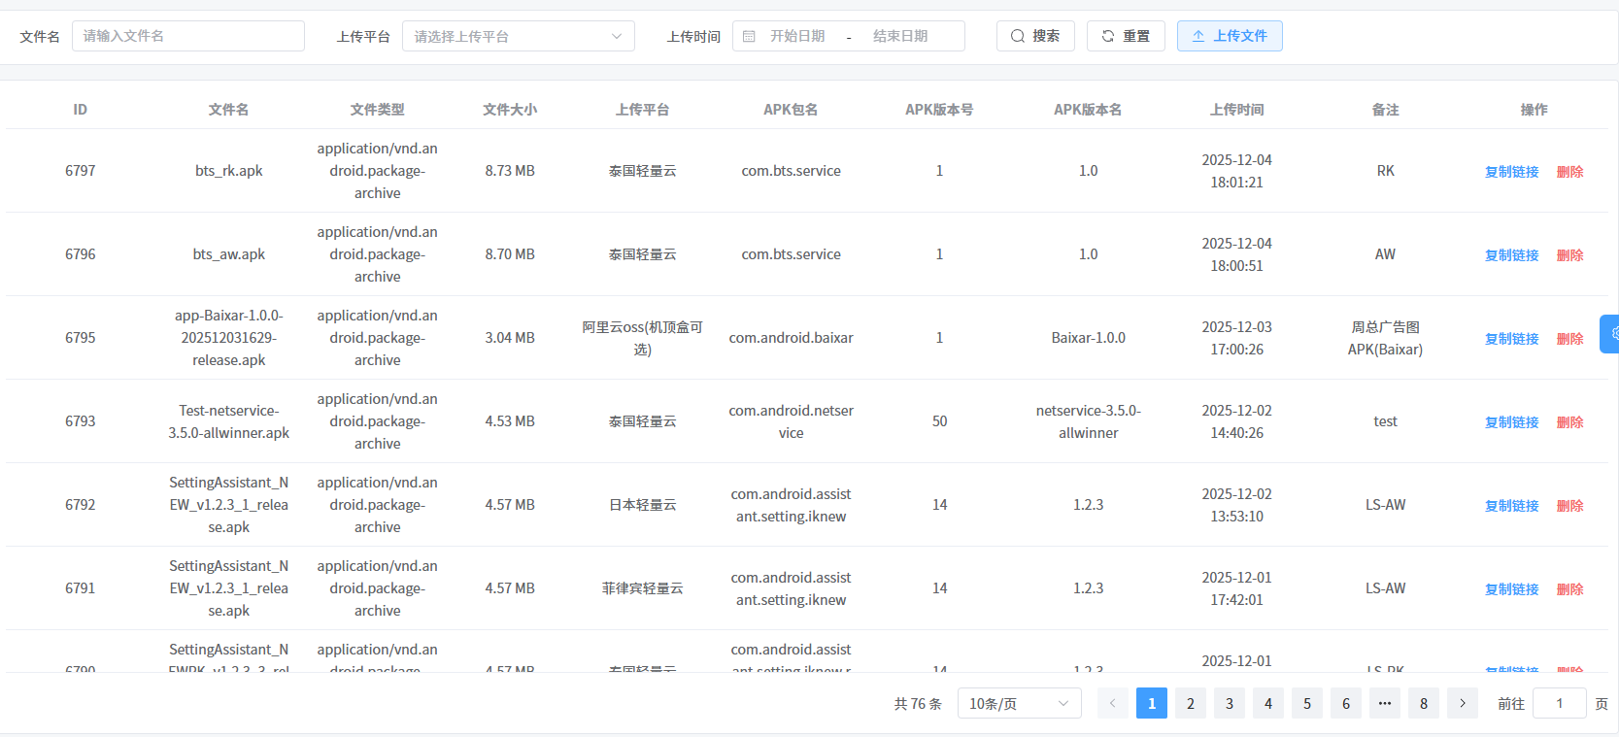The width and height of the screenshot is (1619, 737).
Task: Open the 10 items per page selector
Action: 1019,703
